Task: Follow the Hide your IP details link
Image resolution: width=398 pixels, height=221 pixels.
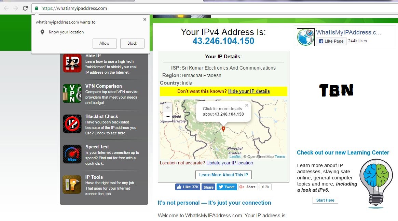Action: point(249,91)
